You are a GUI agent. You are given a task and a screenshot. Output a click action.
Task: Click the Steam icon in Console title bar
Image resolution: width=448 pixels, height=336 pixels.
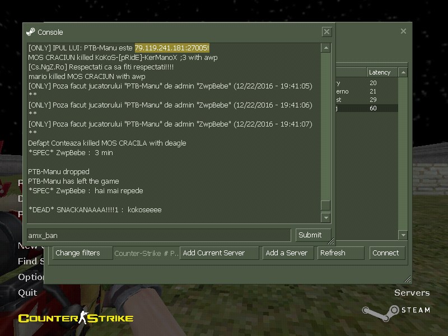tap(31, 32)
